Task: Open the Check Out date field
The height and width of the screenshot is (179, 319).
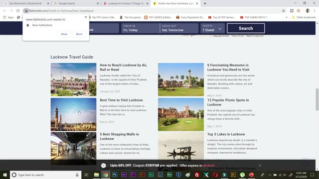Action: coord(179,28)
